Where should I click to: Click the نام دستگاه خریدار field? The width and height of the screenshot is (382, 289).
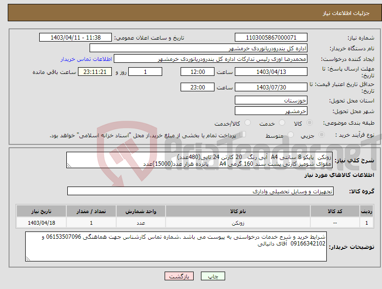click(199, 48)
